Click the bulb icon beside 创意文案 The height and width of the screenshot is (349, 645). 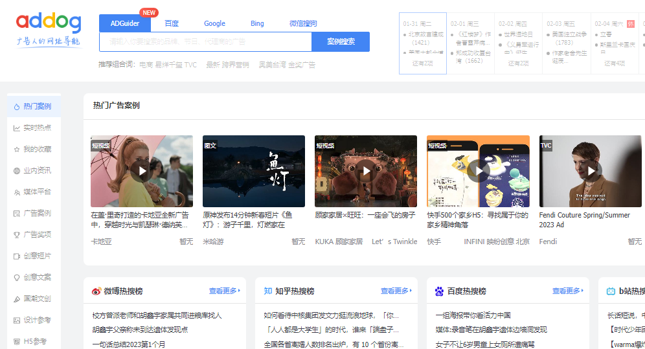tap(17, 278)
